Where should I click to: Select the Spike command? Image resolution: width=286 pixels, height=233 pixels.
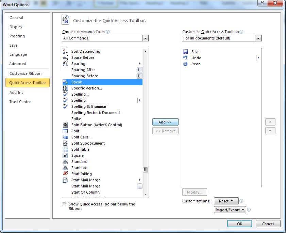tap(102, 119)
